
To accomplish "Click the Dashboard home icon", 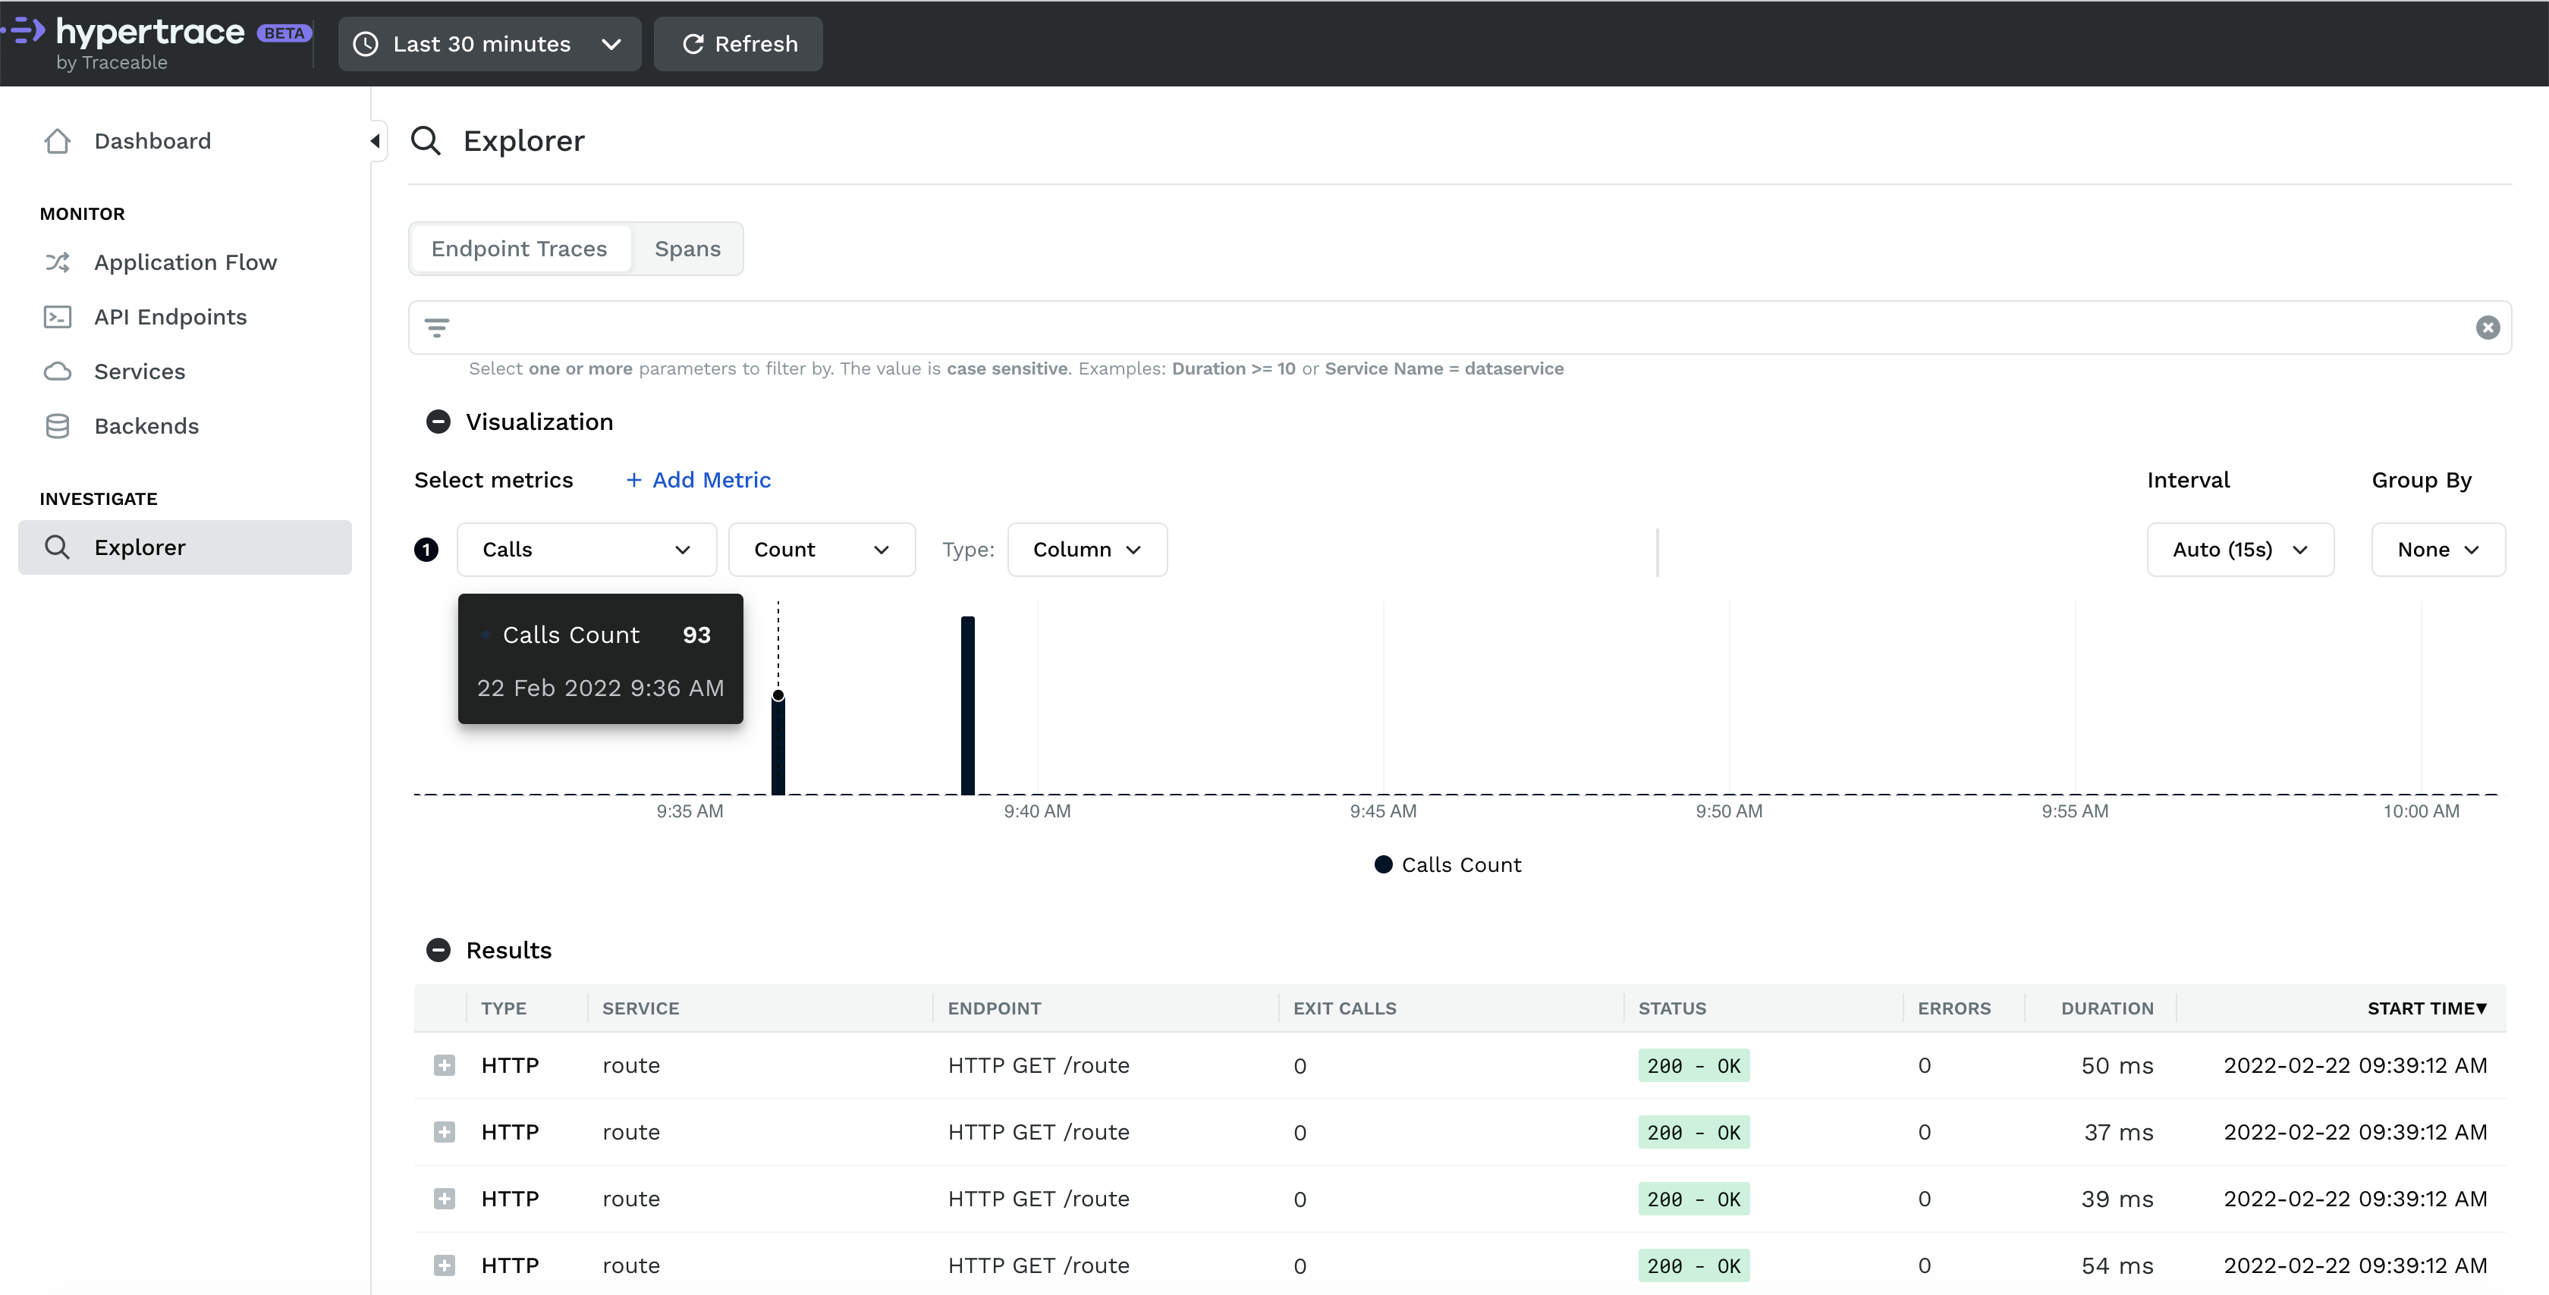I will [58, 140].
